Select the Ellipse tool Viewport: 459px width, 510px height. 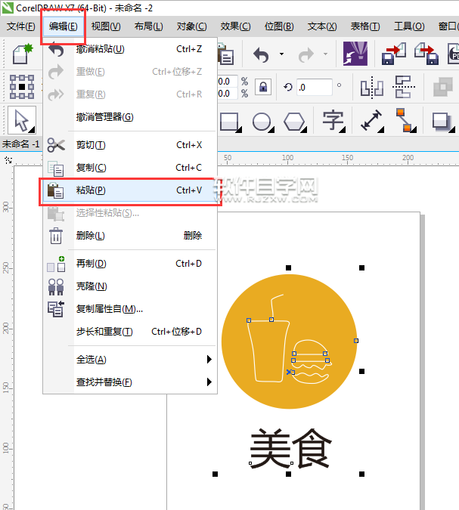tap(263, 122)
